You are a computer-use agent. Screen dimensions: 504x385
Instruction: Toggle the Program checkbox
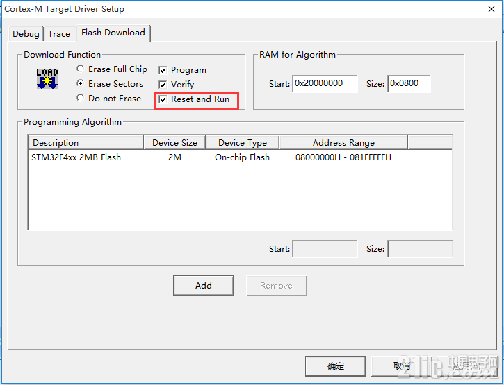pos(163,70)
